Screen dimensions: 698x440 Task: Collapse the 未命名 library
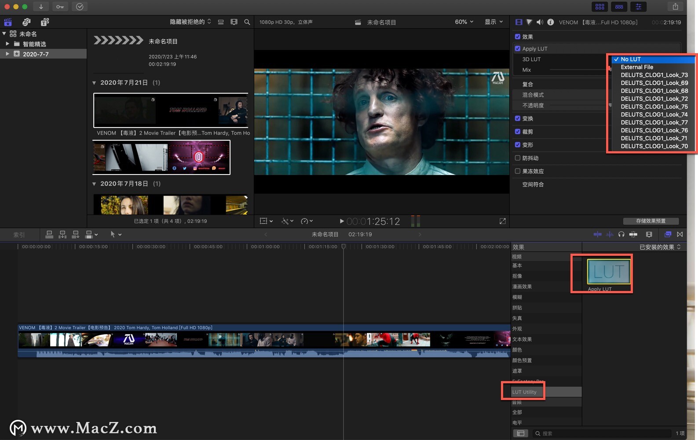coord(4,33)
